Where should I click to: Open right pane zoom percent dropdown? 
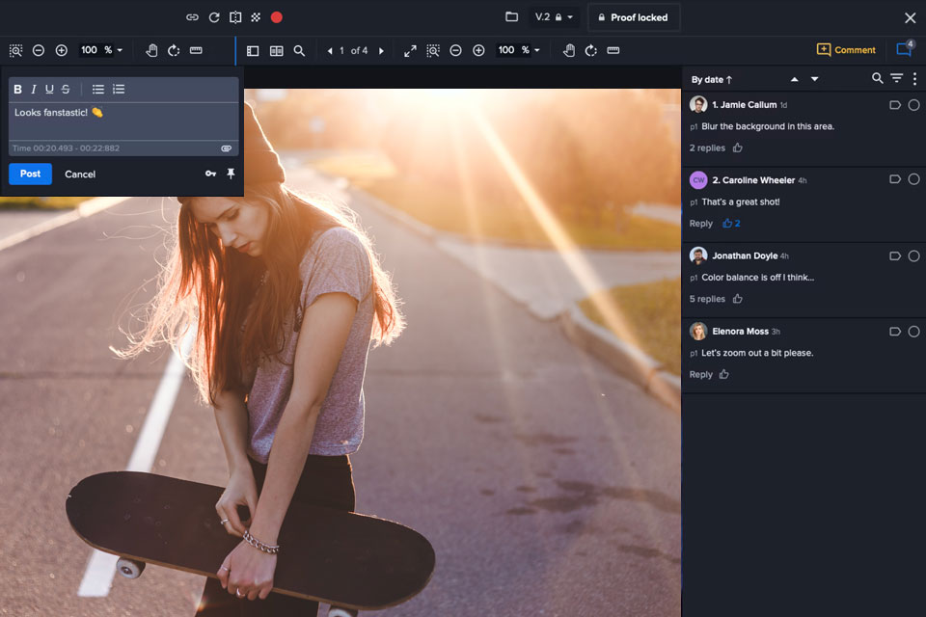(x=537, y=51)
